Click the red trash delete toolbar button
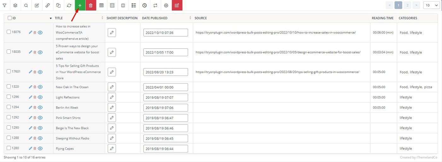The width and height of the screenshot is (442, 162). click(x=91, y=5)
